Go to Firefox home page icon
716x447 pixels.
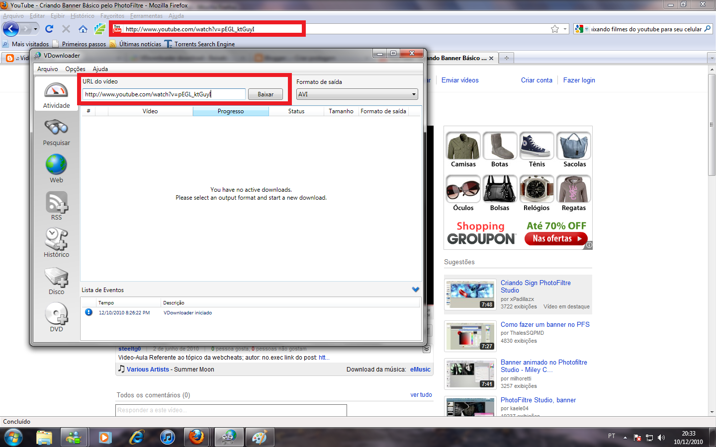[83, 29]
